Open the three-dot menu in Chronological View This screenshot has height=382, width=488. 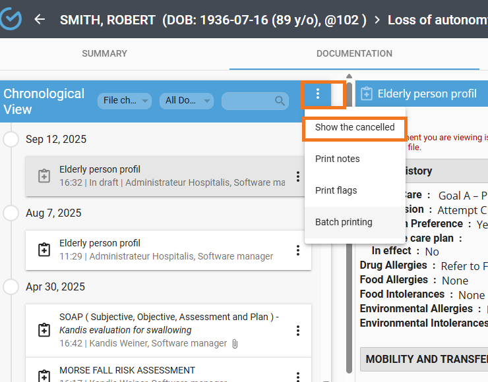pos(318,94)
